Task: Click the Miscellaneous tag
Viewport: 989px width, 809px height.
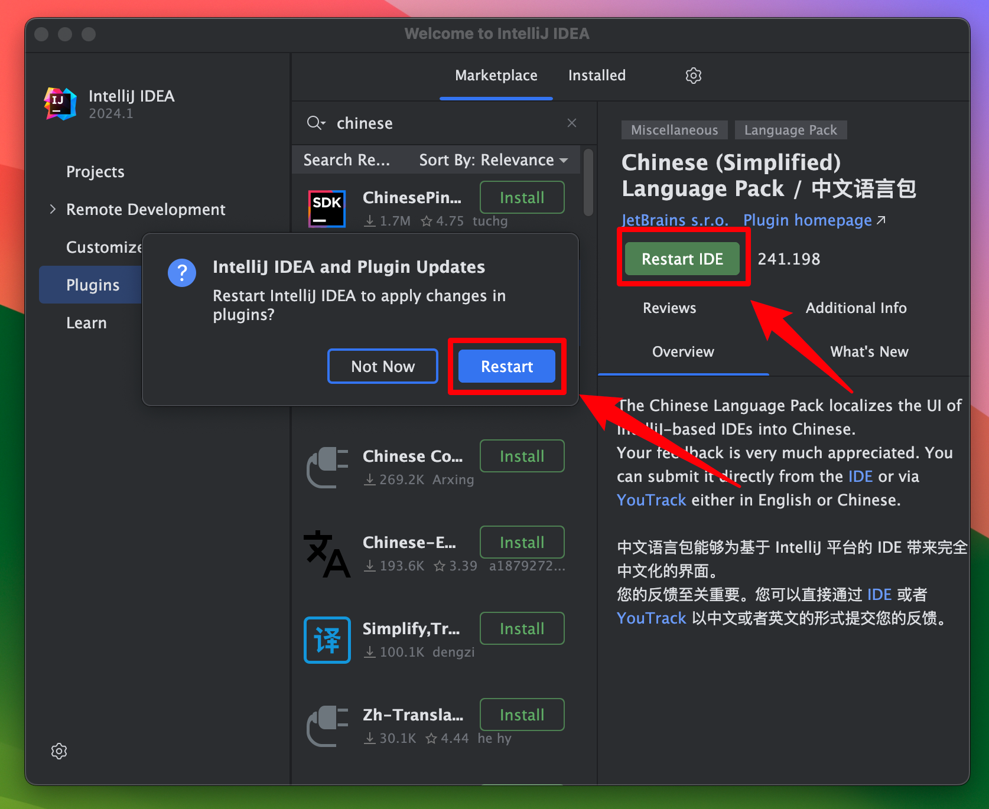Action: [675, 130]
